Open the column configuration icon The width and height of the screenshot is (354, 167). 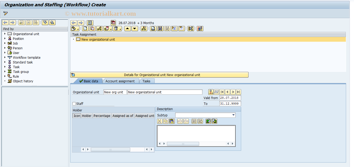click(x=191, y=29)
